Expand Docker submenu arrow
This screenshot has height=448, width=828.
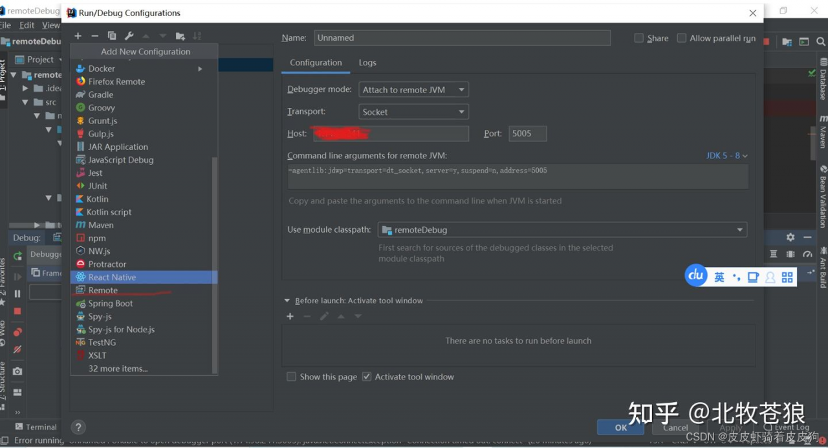pyautogui.click(x=200, y=69)
